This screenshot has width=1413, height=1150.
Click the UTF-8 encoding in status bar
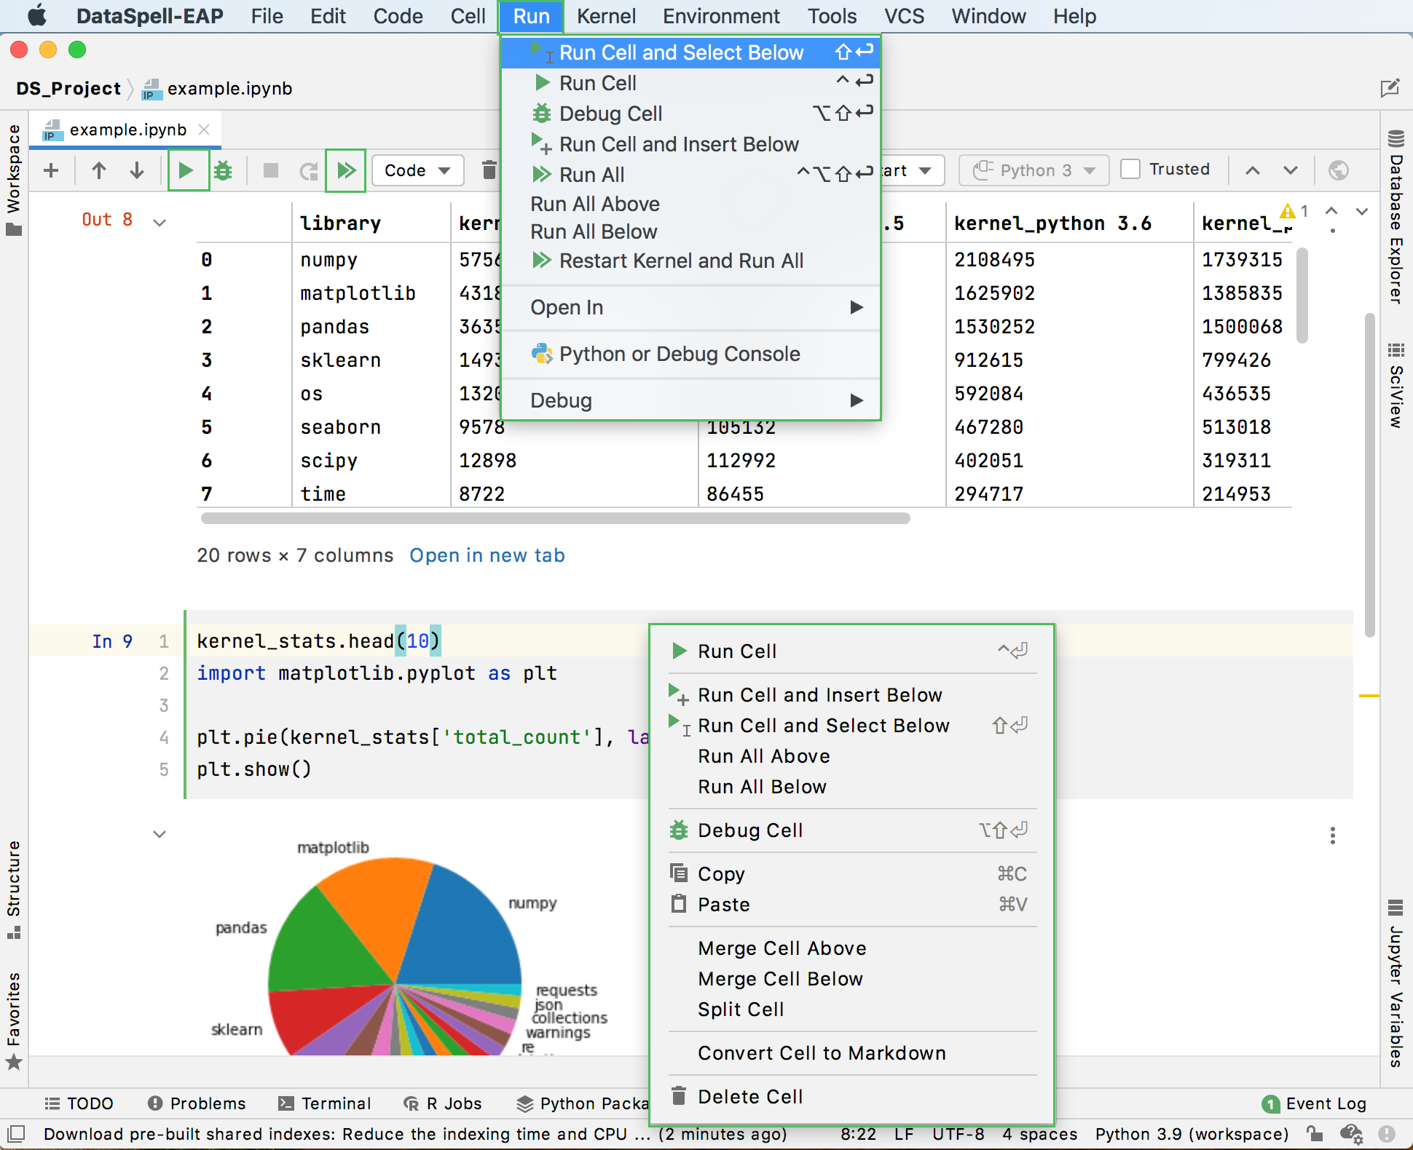click(x=959, y=1134)
